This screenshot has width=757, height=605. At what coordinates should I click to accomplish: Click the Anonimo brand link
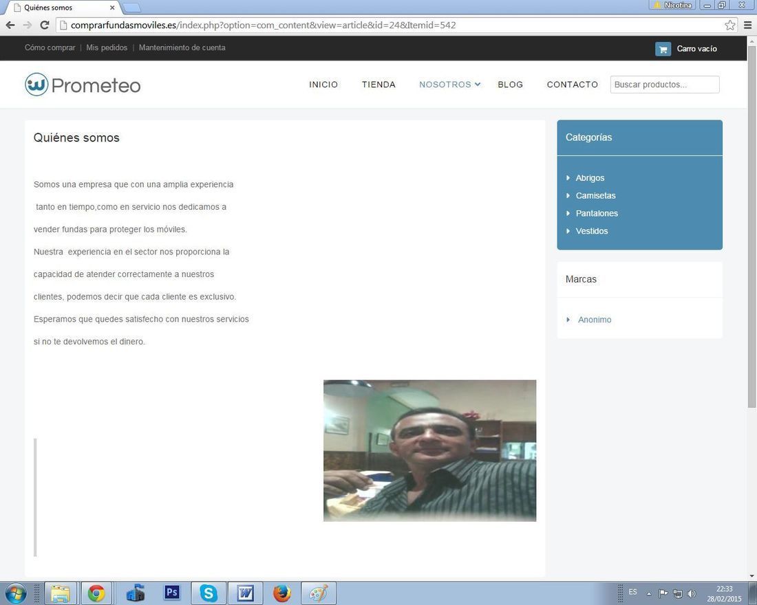click(595, 320)
